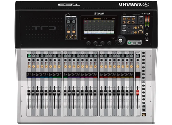Click the FX1 return level knob
Screen dimensions: 172x125
(141, 27)
